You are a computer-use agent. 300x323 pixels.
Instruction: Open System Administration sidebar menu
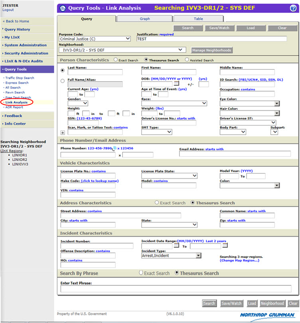pyautogui.click(x=26, y=45)
